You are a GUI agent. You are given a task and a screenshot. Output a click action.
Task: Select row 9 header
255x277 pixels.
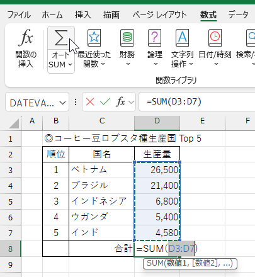coord(11,264)
